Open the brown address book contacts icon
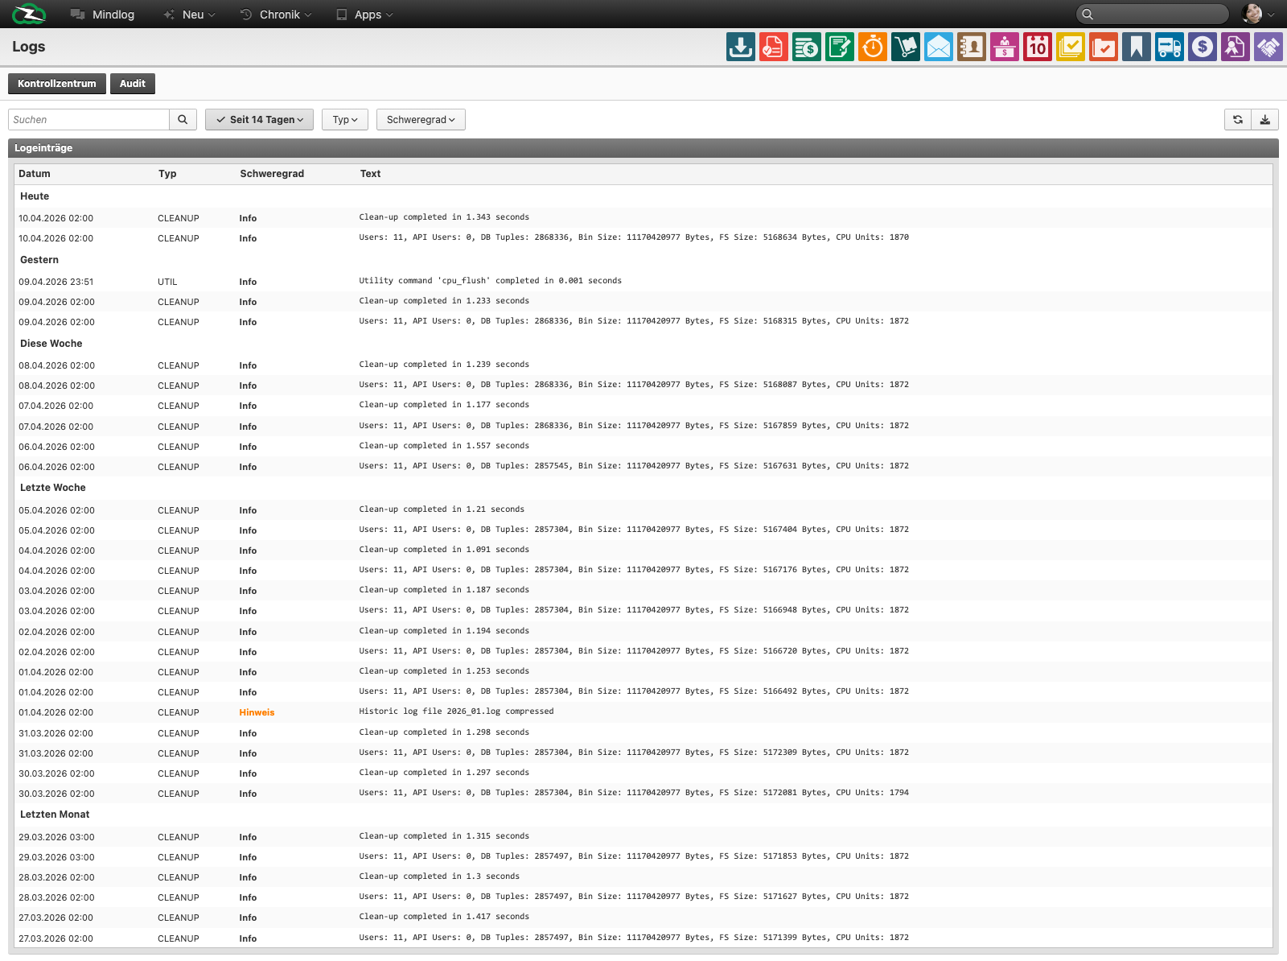The height and width of the screenshot is (961, 1287). [971, 47]
